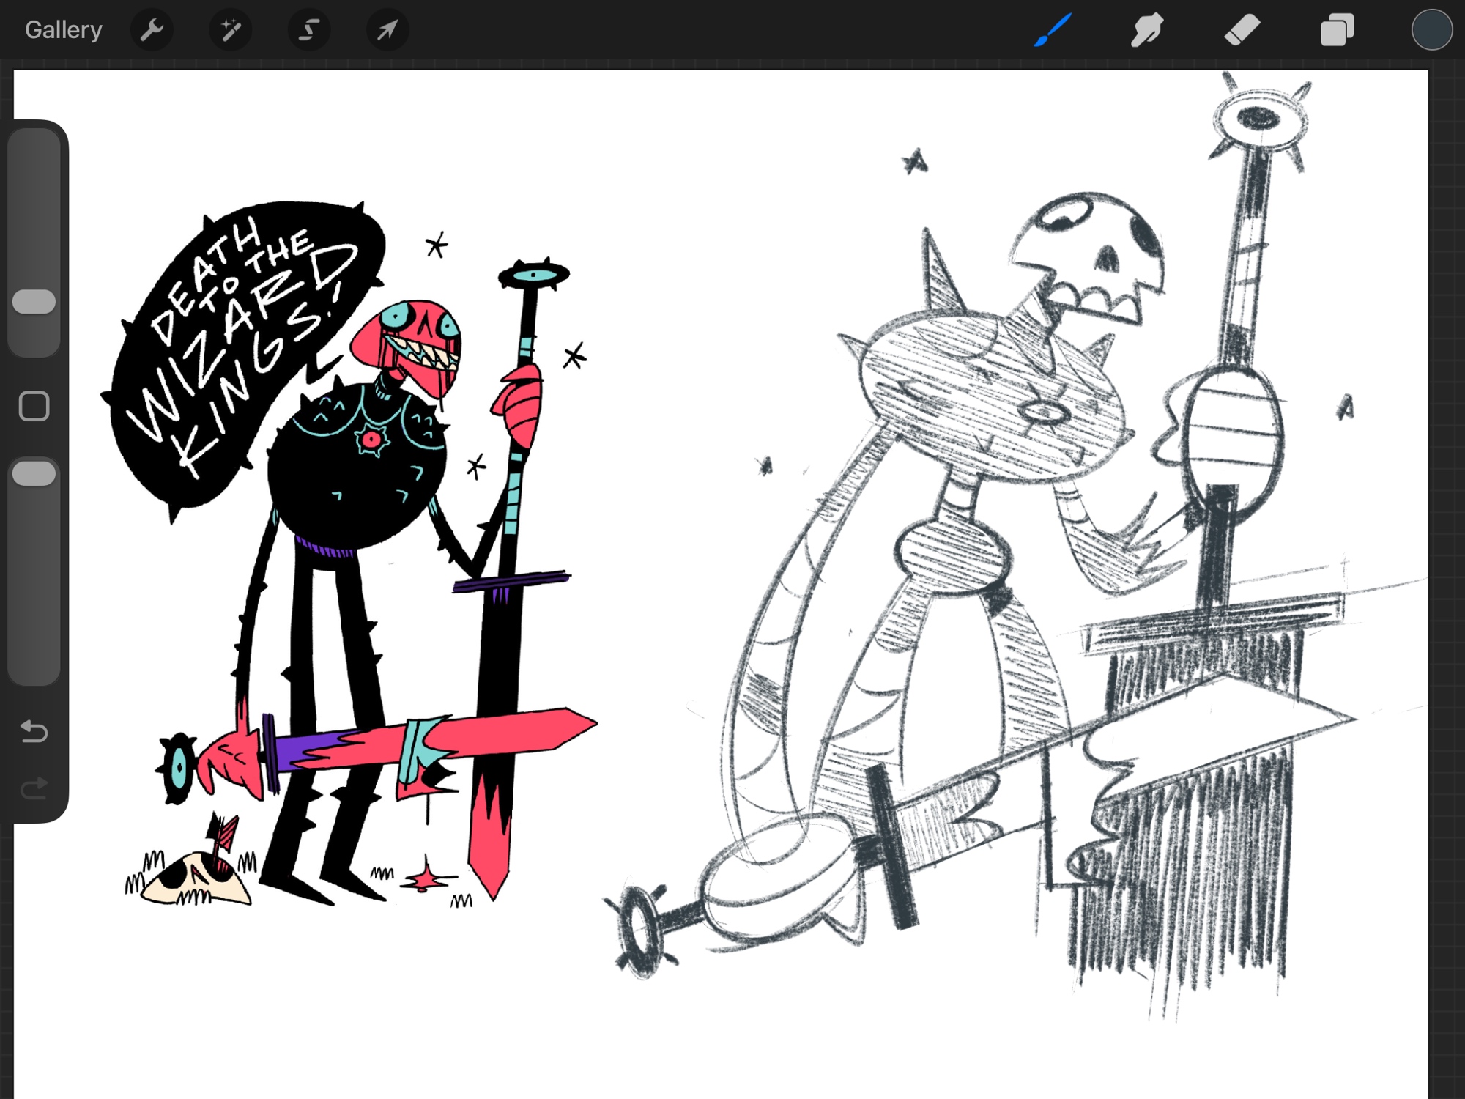The width and height of the screenshot is (1465, 1099).
Task: Tap the pencil-sketched skull on canvas
Action: (1091, 253)
